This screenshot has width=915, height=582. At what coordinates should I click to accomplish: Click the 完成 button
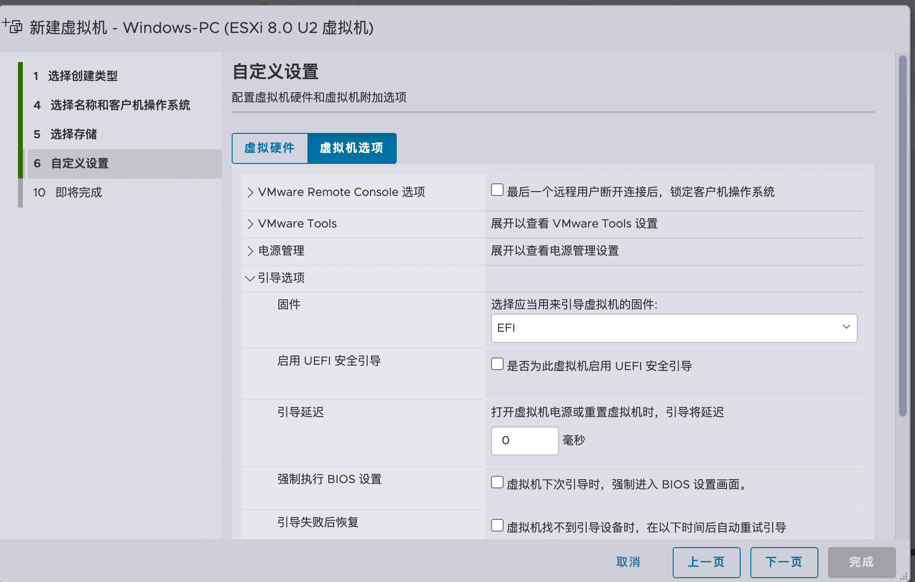click(862, 562)
